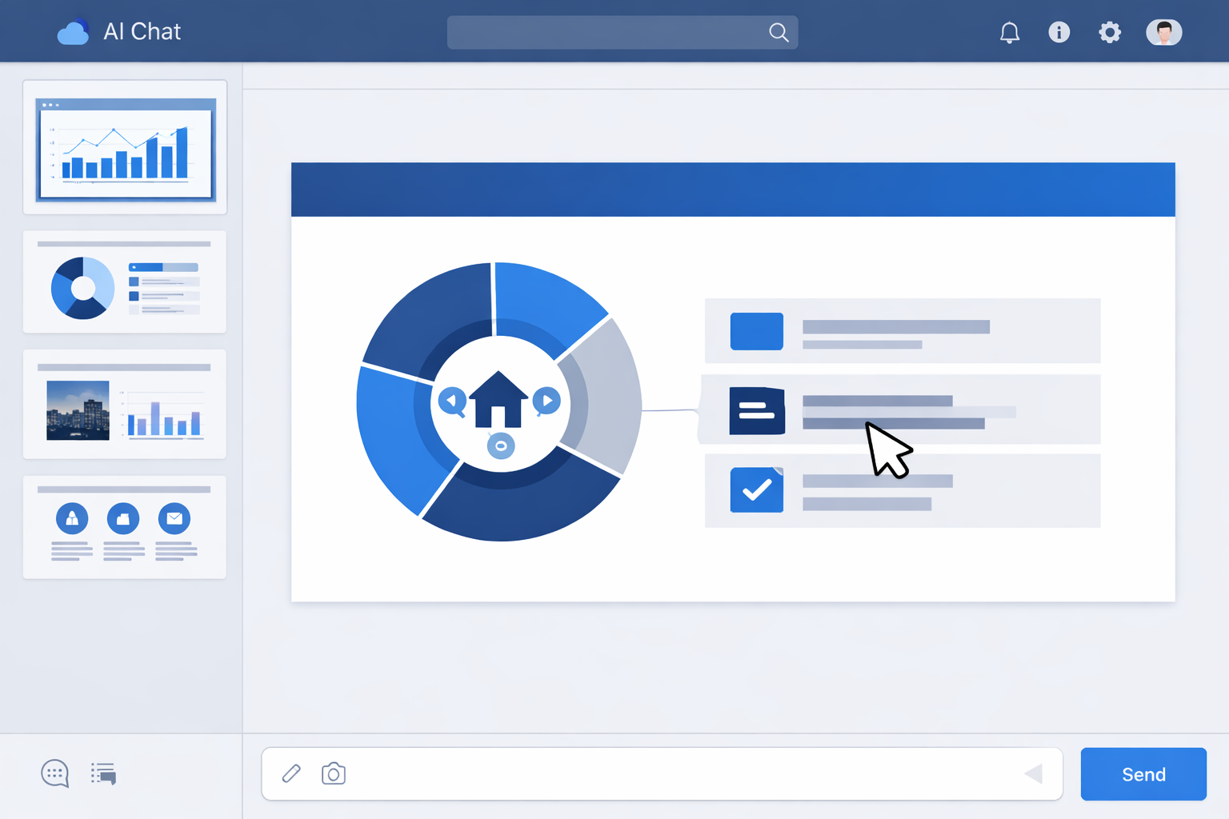Image resolution: width=1229 pixels, height=819 pixels.
Task: Open the chat bubble icon in bottom-left
Action: (x=54, y=773)
